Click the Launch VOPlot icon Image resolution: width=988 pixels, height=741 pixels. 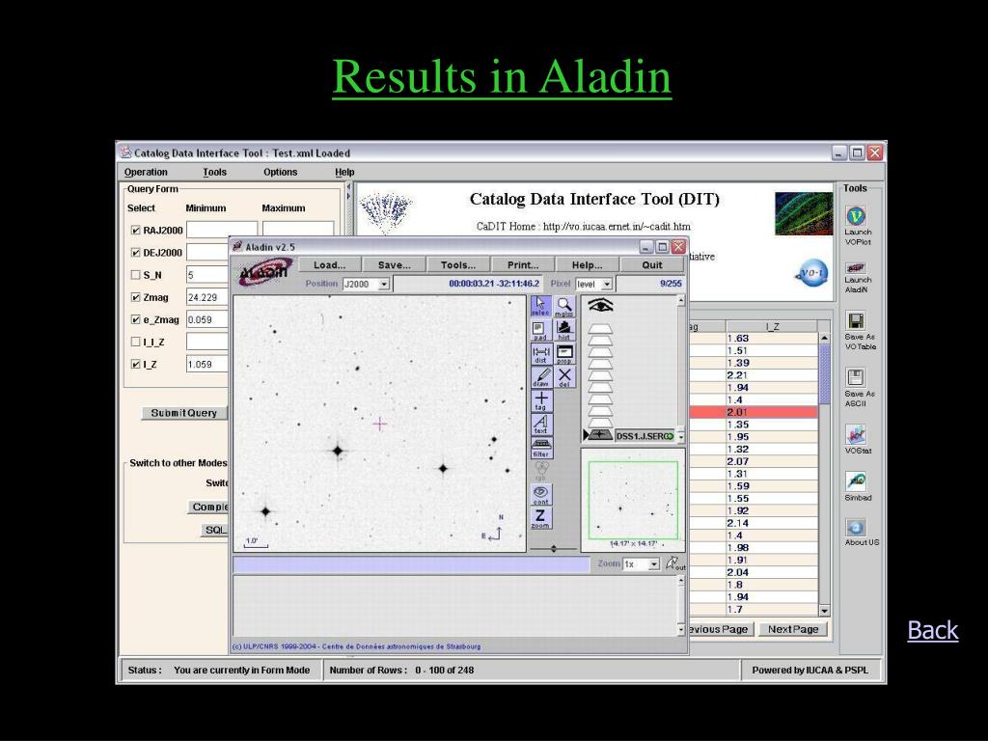click(x=856, y=216)
